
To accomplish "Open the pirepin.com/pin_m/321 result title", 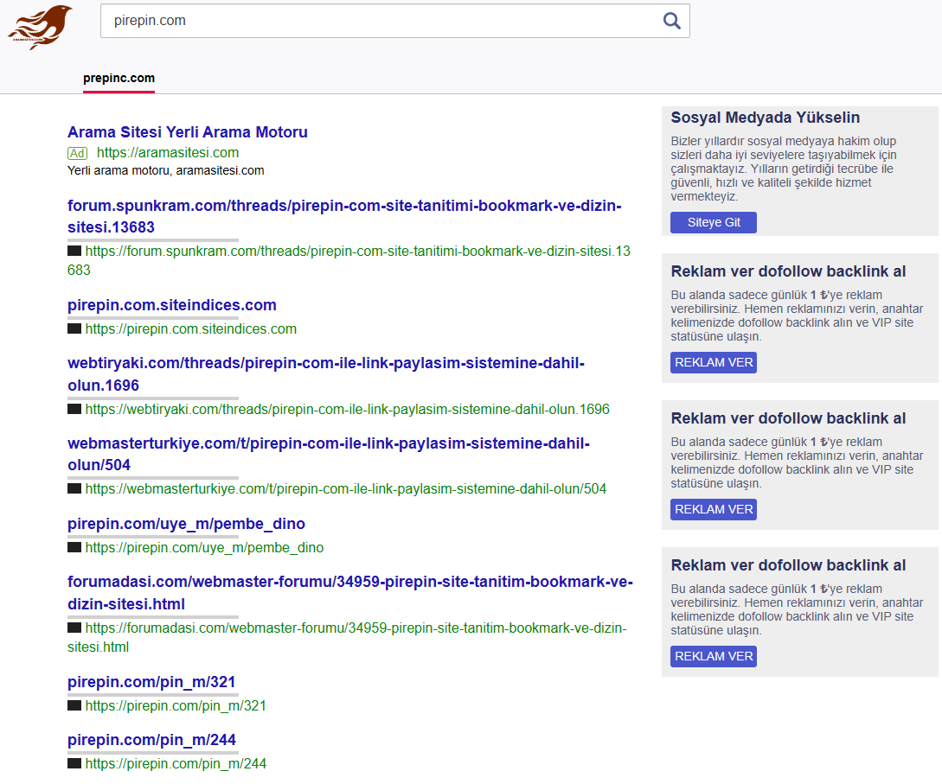I will click(151, 682).
